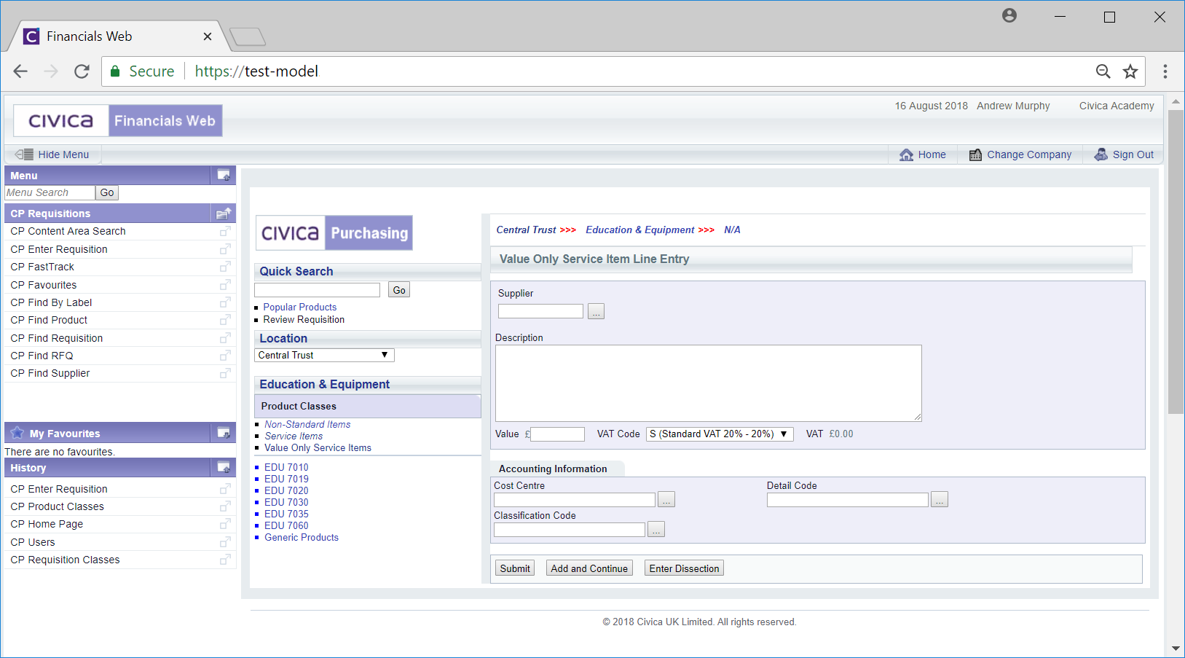
Task: Open the Popular Products link
Action: 300,308
